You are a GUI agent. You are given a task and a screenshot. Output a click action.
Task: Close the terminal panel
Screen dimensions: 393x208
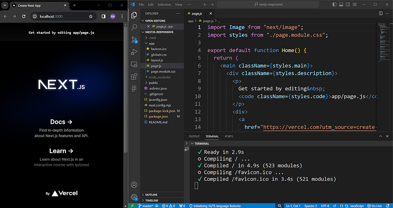point(387,136)
